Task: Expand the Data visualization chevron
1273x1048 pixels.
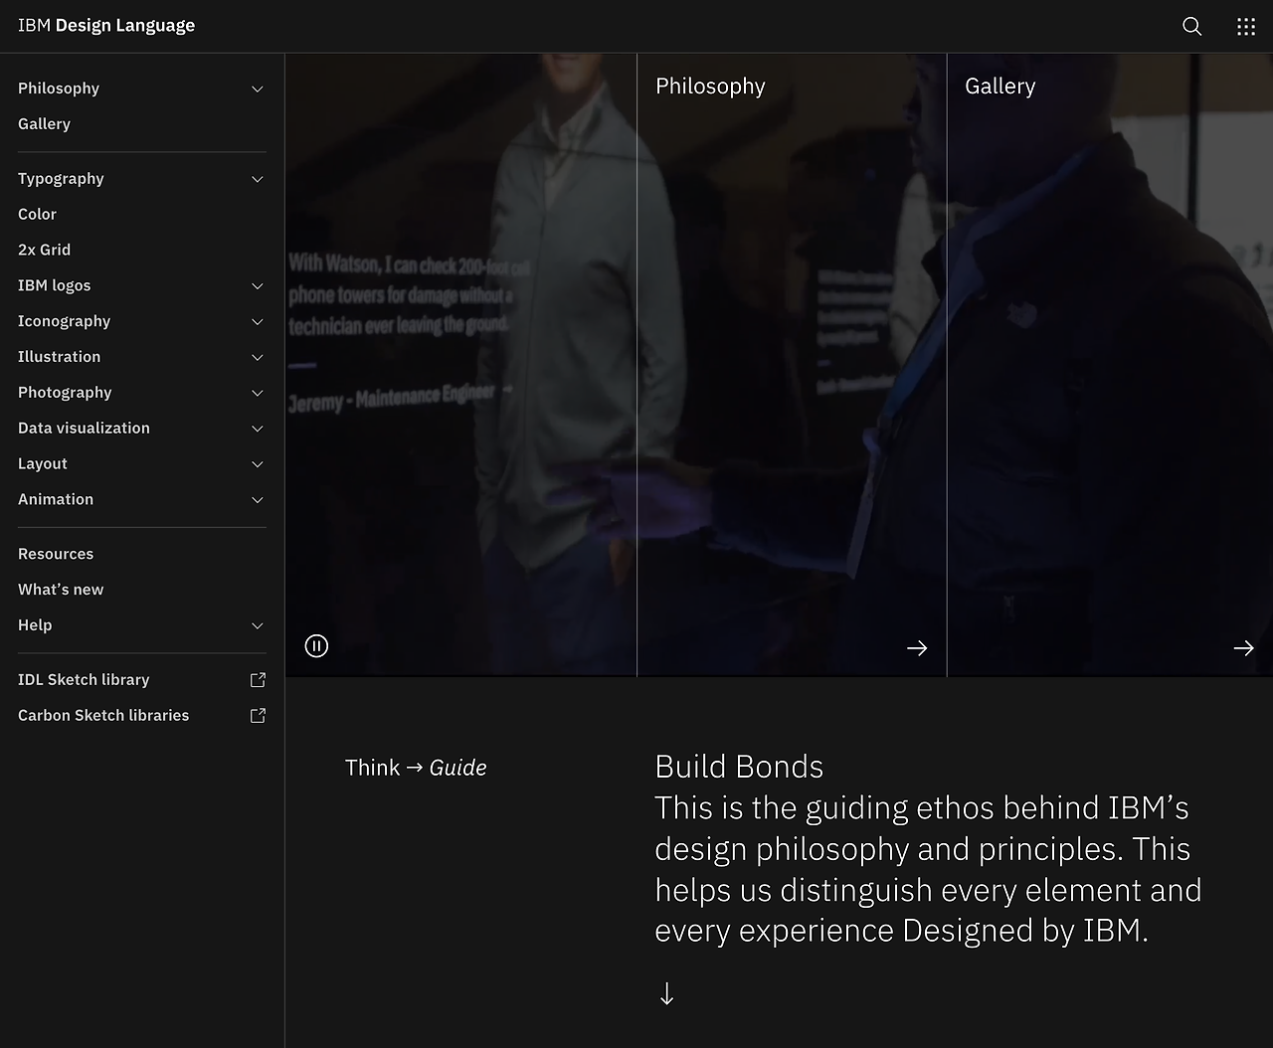Action: click(257, 429)
